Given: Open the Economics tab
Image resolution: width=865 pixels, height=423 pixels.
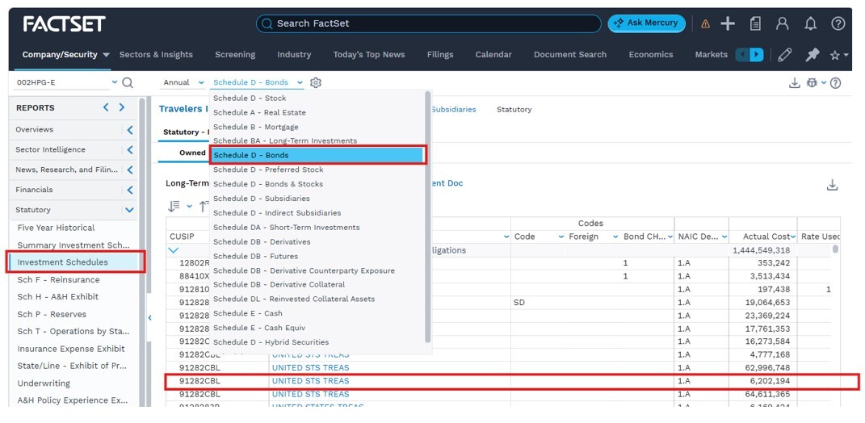Looking at the screenshot, I should click(651, 55).
